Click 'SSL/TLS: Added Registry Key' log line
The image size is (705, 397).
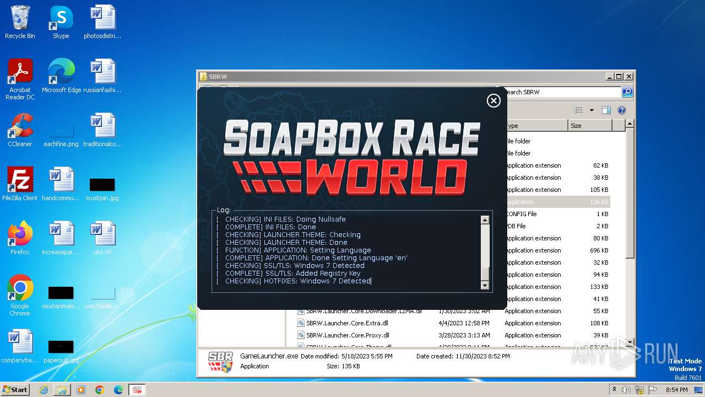pos(289,273)
